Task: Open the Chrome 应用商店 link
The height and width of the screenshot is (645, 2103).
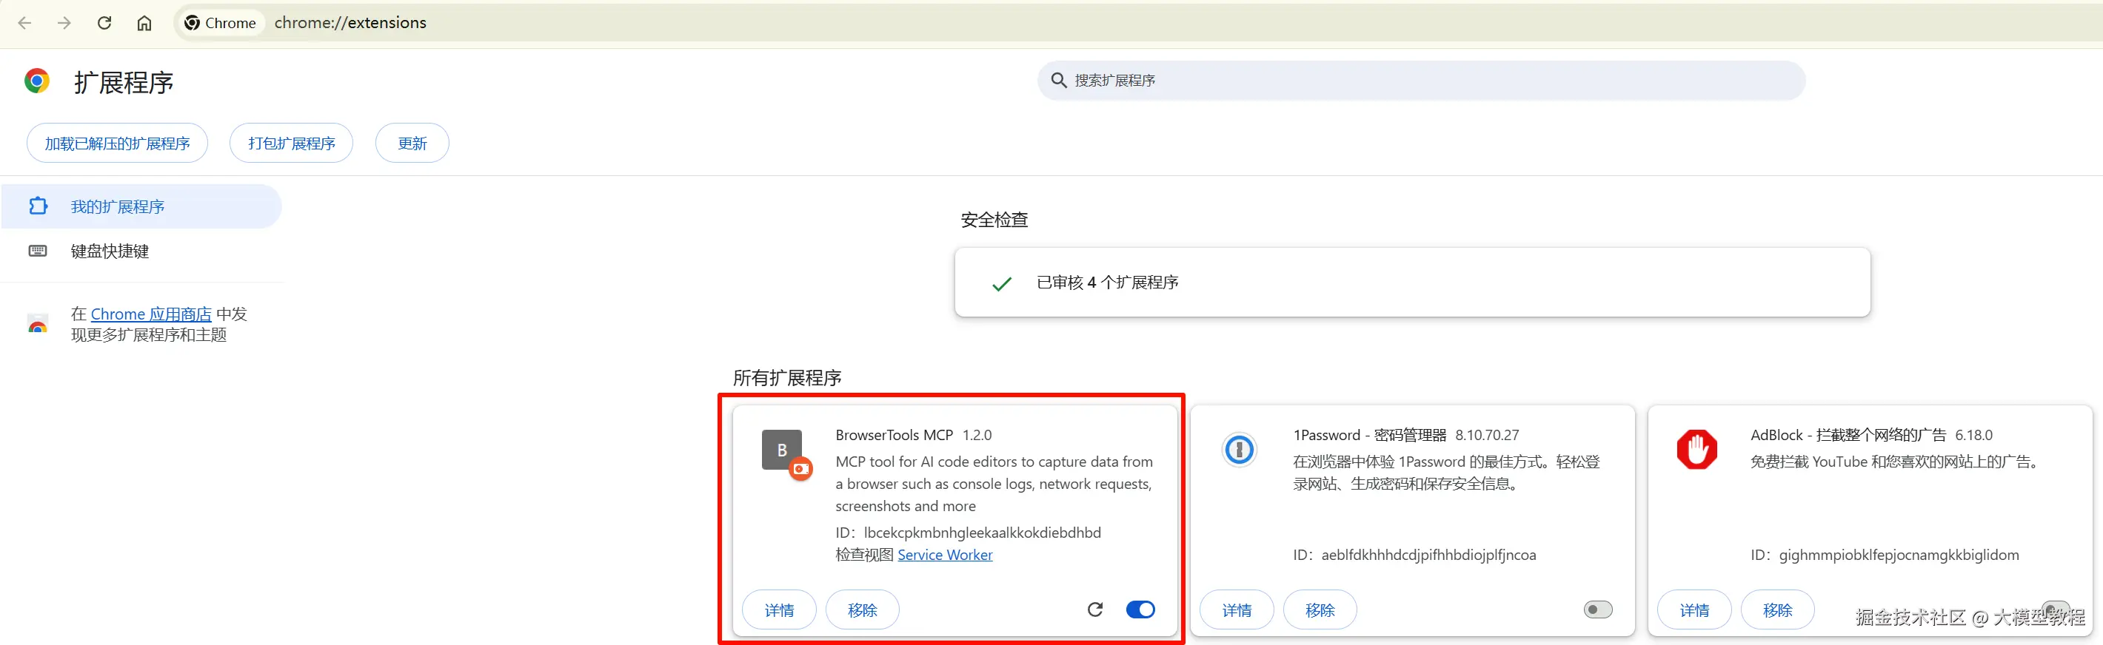Action: [151, 314]
